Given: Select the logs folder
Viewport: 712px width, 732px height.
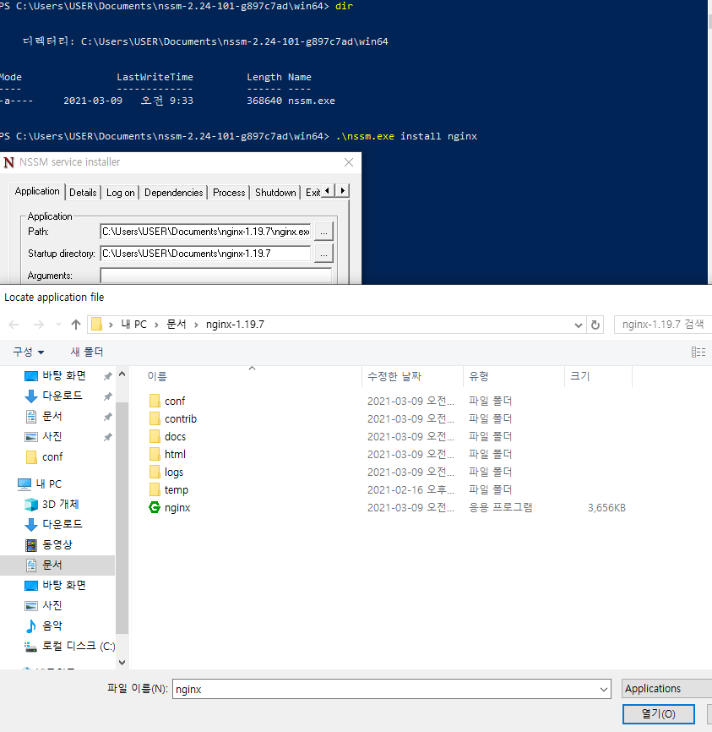Looking at the screenshot, I should tap(174, 472).
